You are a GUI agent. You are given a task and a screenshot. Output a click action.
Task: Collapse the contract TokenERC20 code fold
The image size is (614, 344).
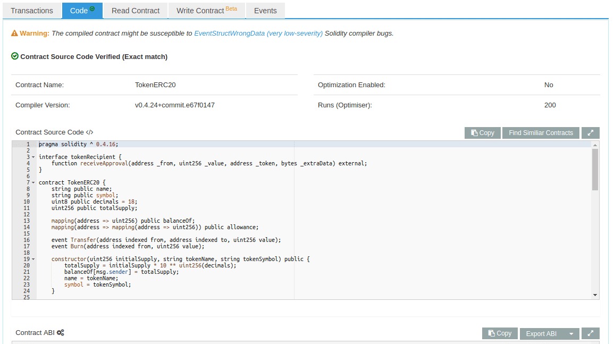33,182
